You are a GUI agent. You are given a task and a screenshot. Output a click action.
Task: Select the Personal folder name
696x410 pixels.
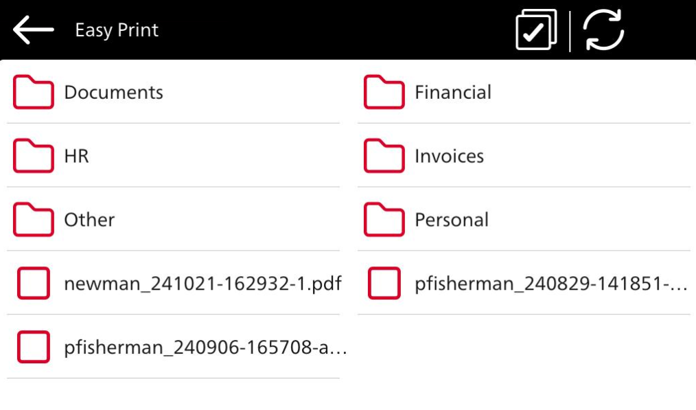452,220
